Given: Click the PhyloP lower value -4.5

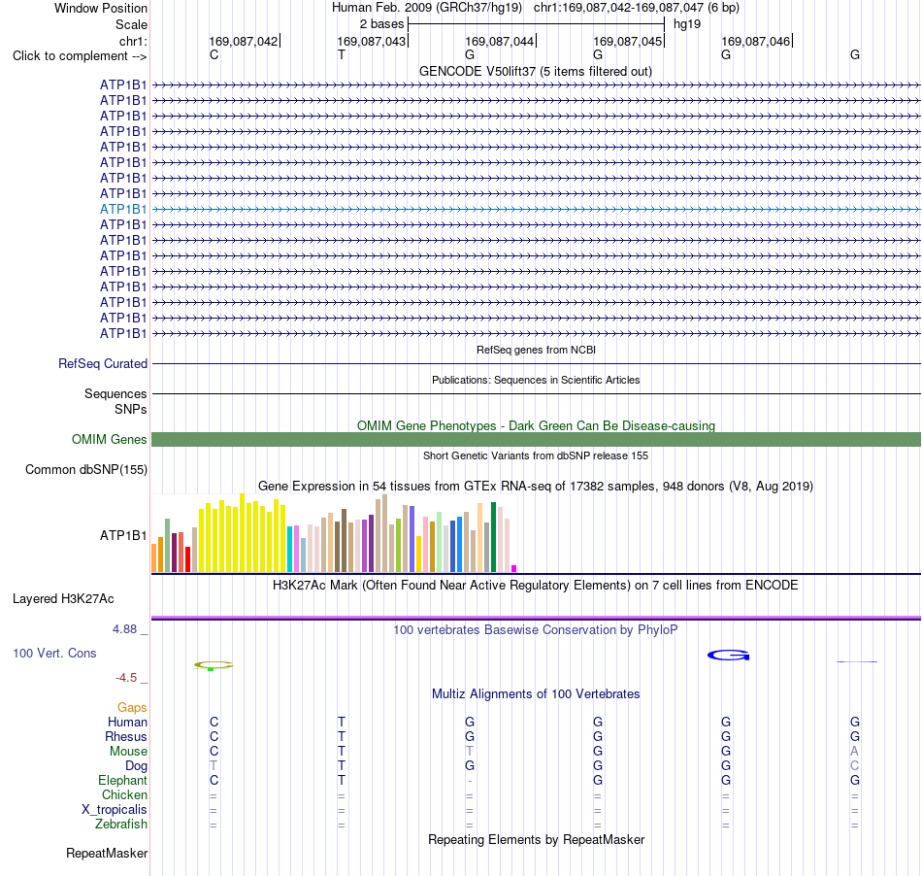Looking at the screenshot, I should pos(126,678).
